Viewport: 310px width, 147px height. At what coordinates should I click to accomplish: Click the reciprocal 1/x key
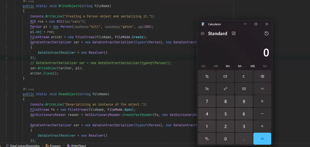pos(207,89)
